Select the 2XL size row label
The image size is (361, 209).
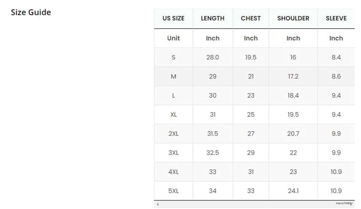[173, 134]
